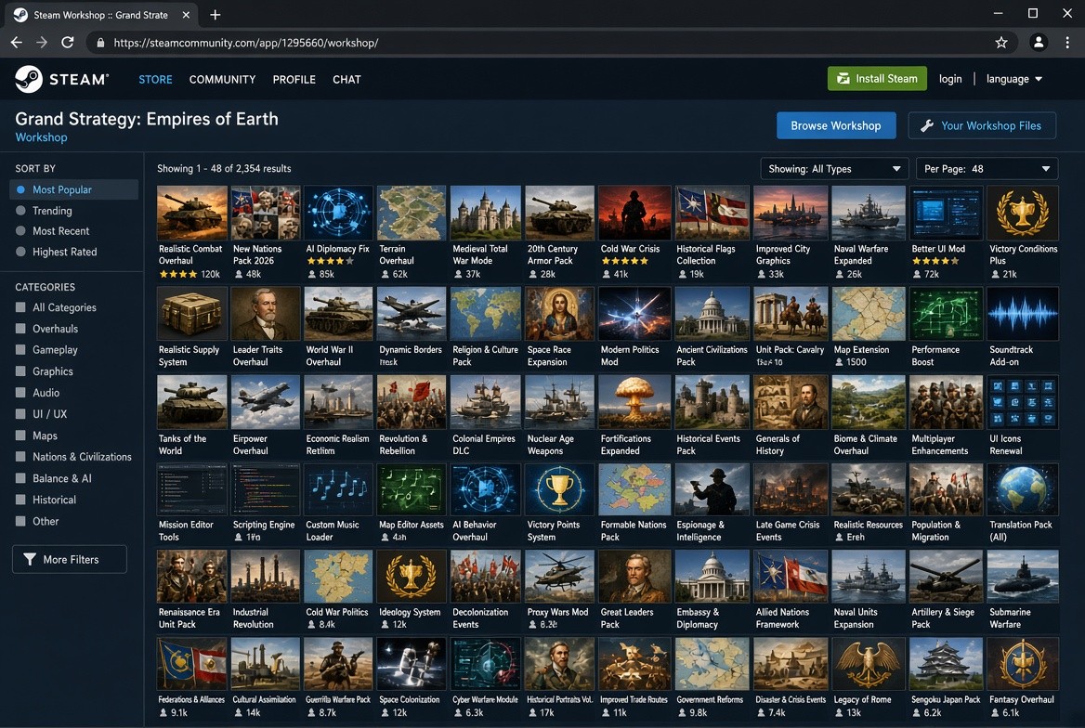
Task: Open the Showing: All Types dropdown
Action: pyautogui.click(x=834, y=169)
